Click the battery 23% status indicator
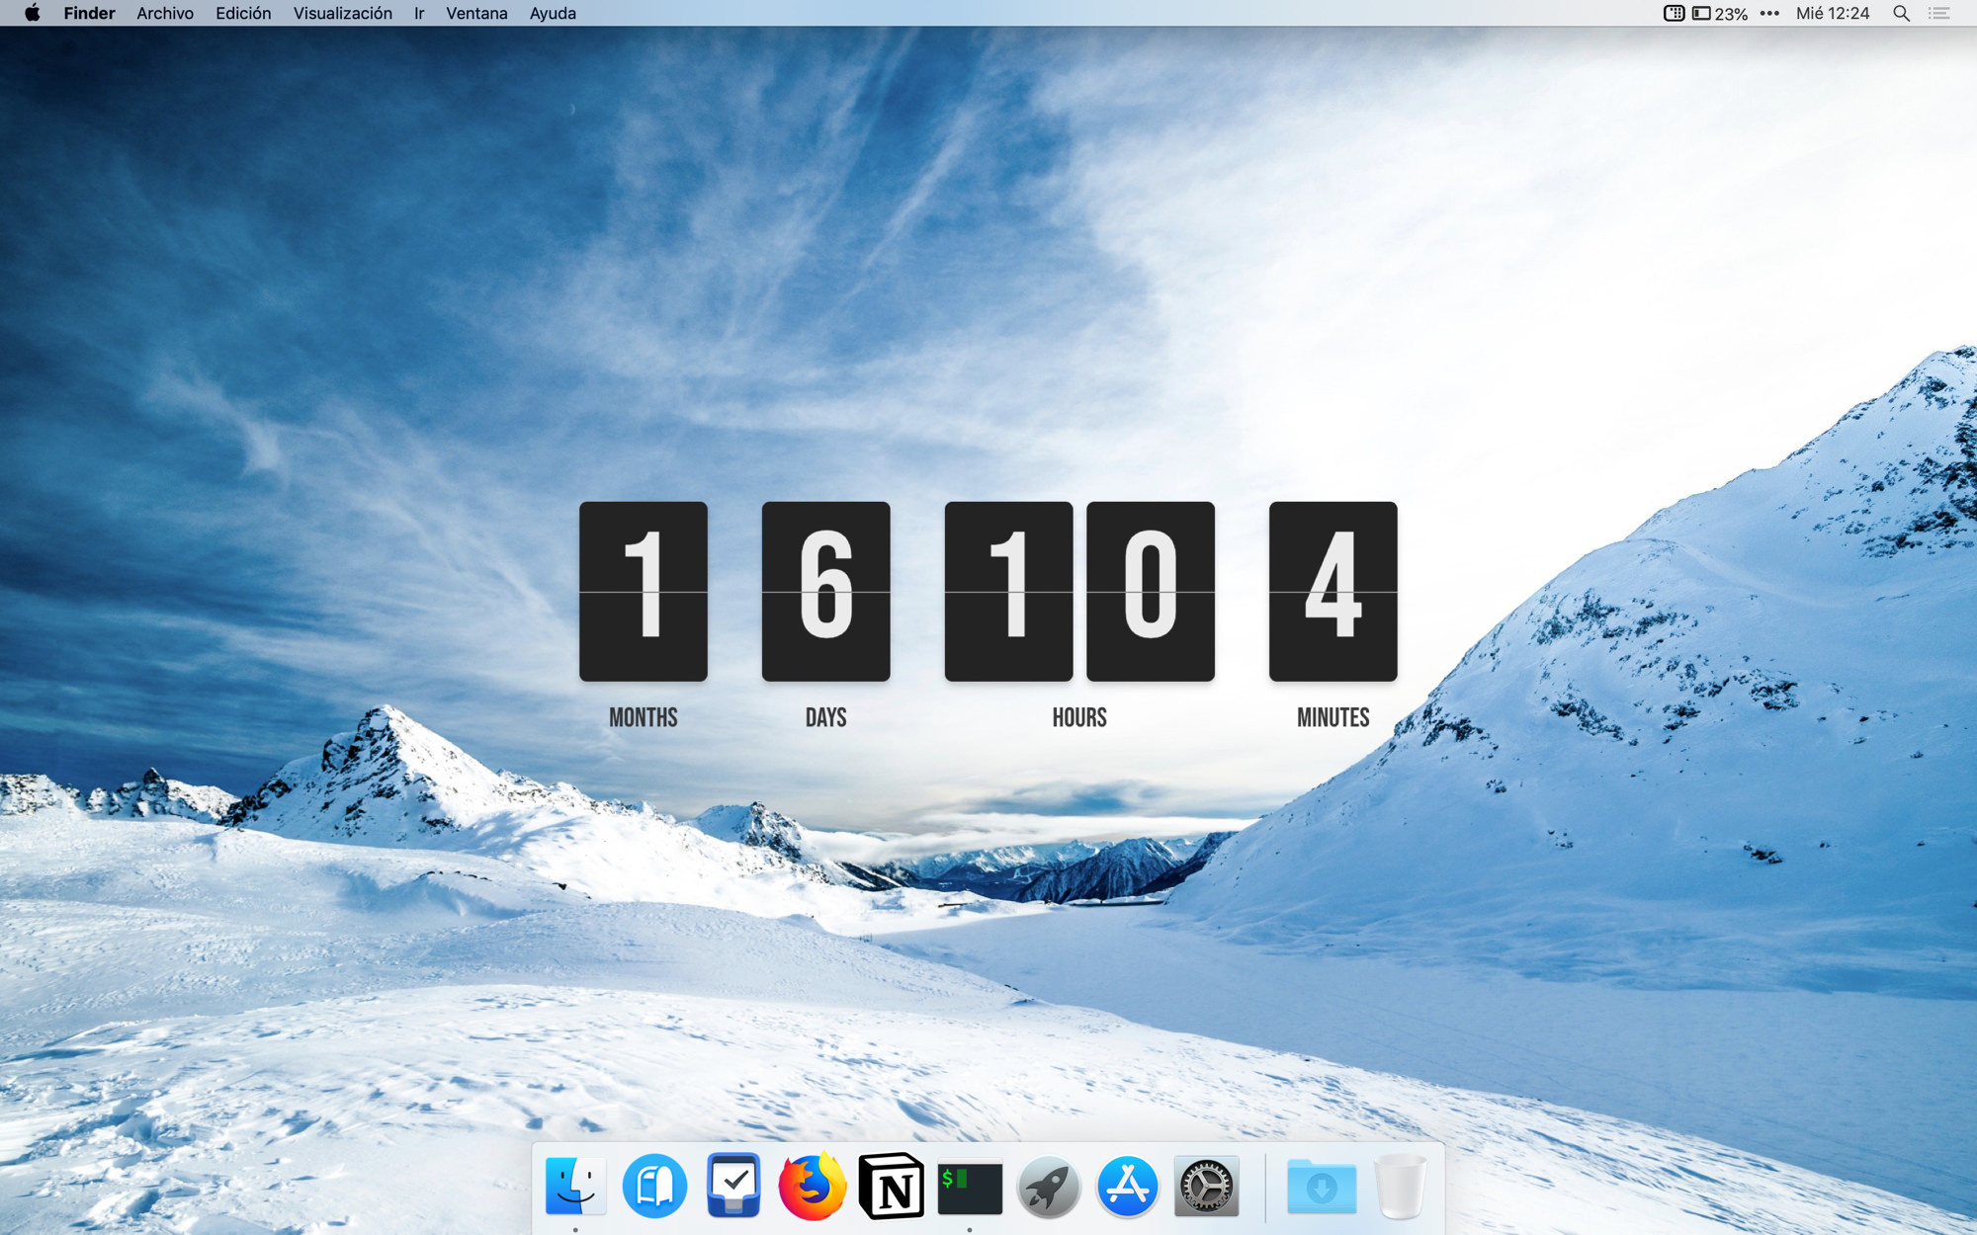Image resolution: width=1977 pixels, height=1235 pixels. 1720,13
